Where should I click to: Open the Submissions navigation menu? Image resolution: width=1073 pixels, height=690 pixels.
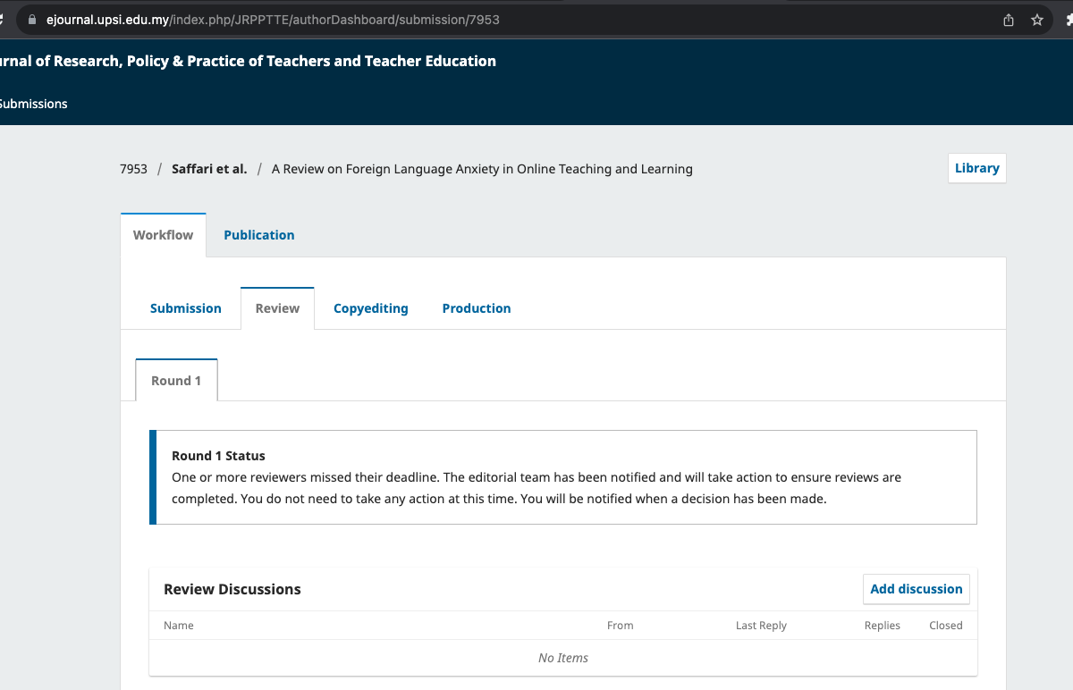pyautogui.click(x=33, y=104)
